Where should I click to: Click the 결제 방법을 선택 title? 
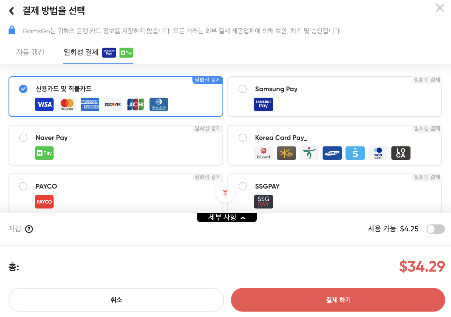(x=54, y=10)
